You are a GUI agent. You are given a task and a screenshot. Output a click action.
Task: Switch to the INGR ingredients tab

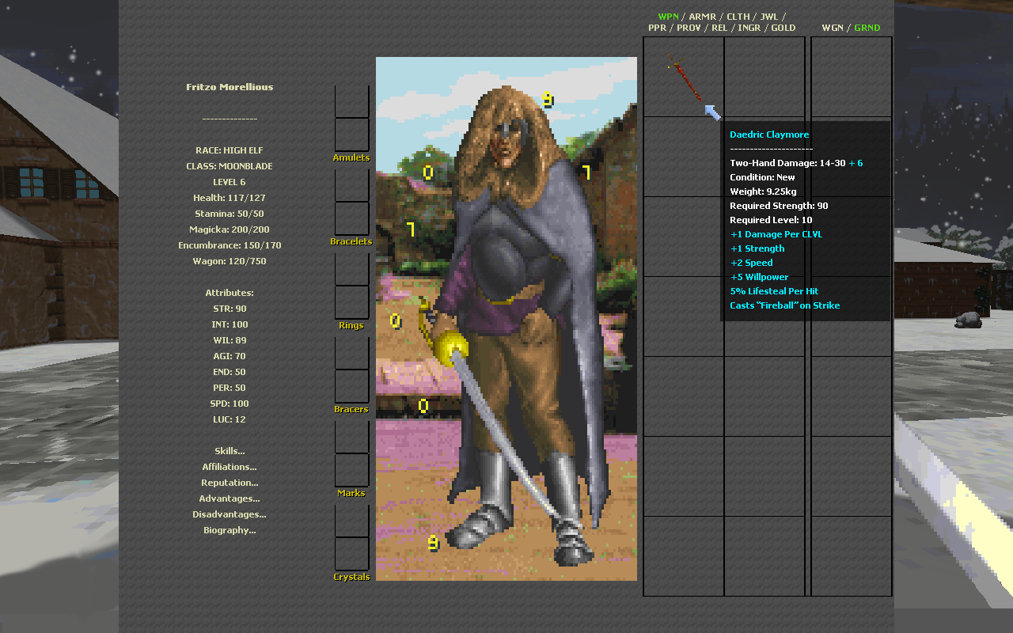(749, 28)
